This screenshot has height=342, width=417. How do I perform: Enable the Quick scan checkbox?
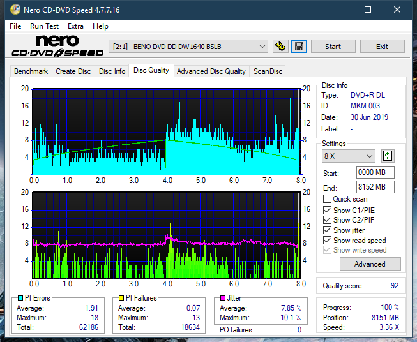(x=327, y=199)
